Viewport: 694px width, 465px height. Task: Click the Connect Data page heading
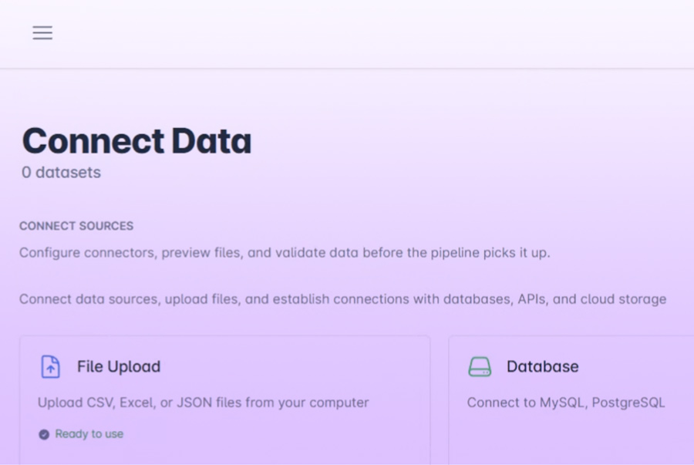coord(136,140)
